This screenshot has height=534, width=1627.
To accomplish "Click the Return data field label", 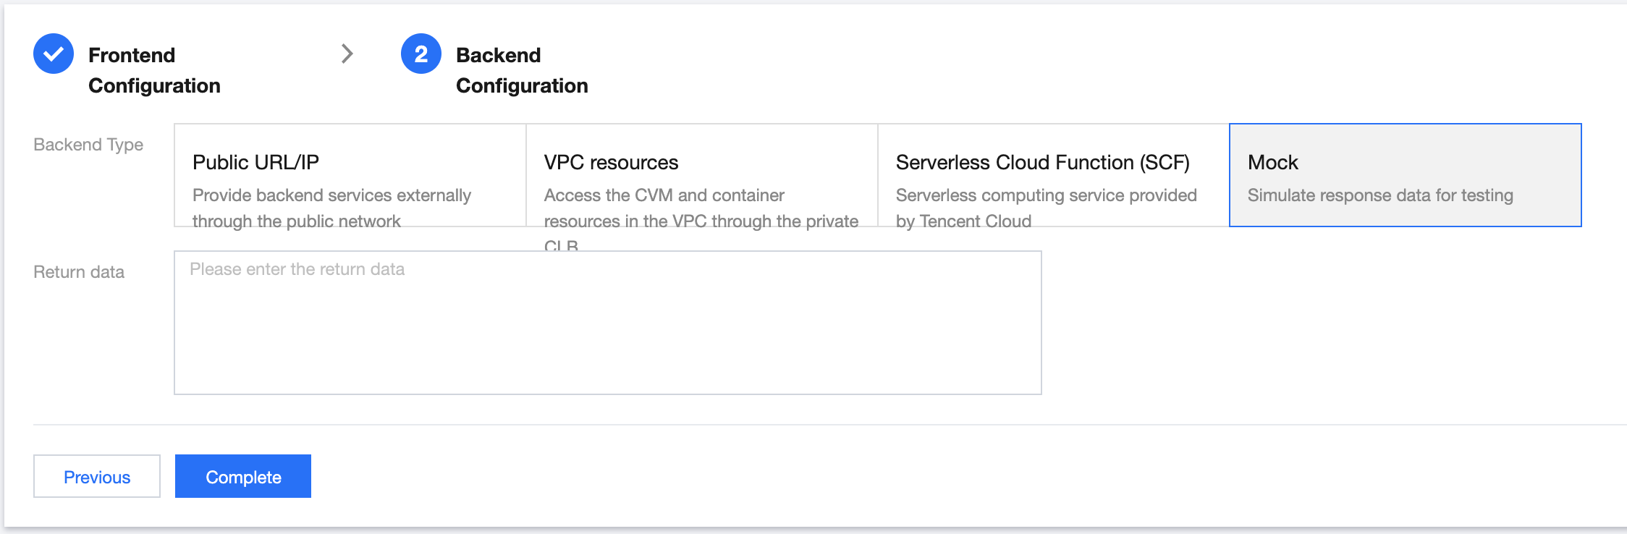I will coord(79,272).
